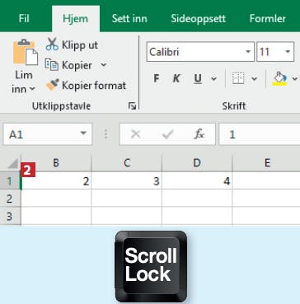Viewport: 300px width, 304px height.
Task: Open the Utklippstavle dialog launcher
Action: click(133, 106)
